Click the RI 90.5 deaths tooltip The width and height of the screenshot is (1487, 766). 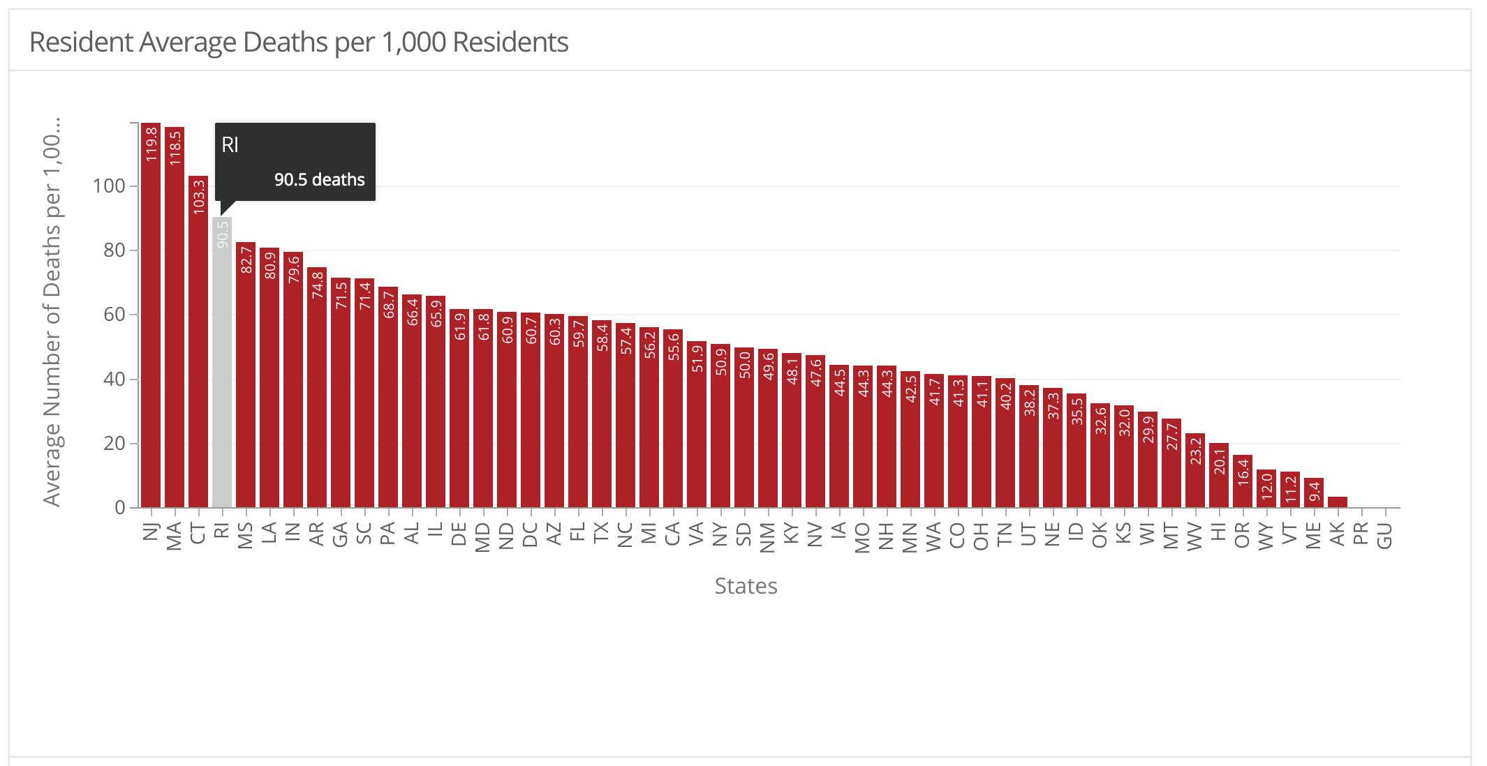click(x=295, y=162)
